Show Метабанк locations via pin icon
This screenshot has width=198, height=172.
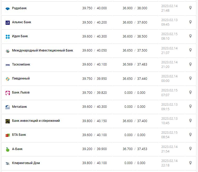pyautogui.click(x=190, y=106)
